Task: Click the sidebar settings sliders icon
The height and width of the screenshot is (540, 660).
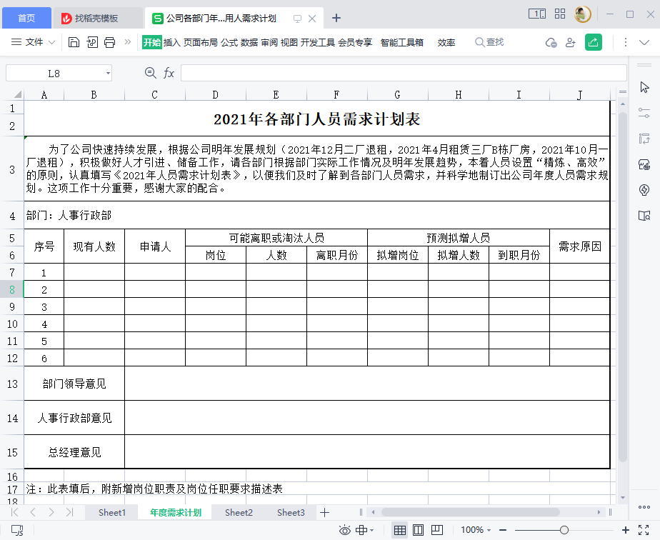Action: coord(644,113)
